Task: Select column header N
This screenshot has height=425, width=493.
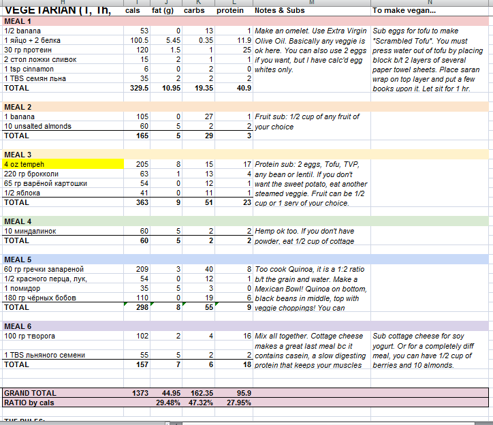Action: tap(430, 2)
